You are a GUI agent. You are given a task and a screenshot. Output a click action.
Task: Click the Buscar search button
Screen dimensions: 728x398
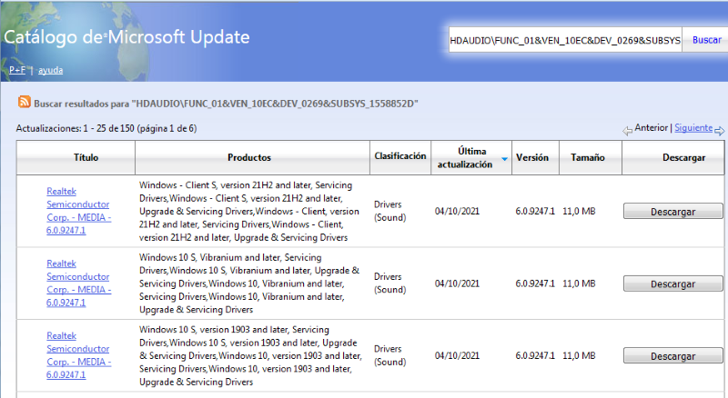[x=706, y=40]
